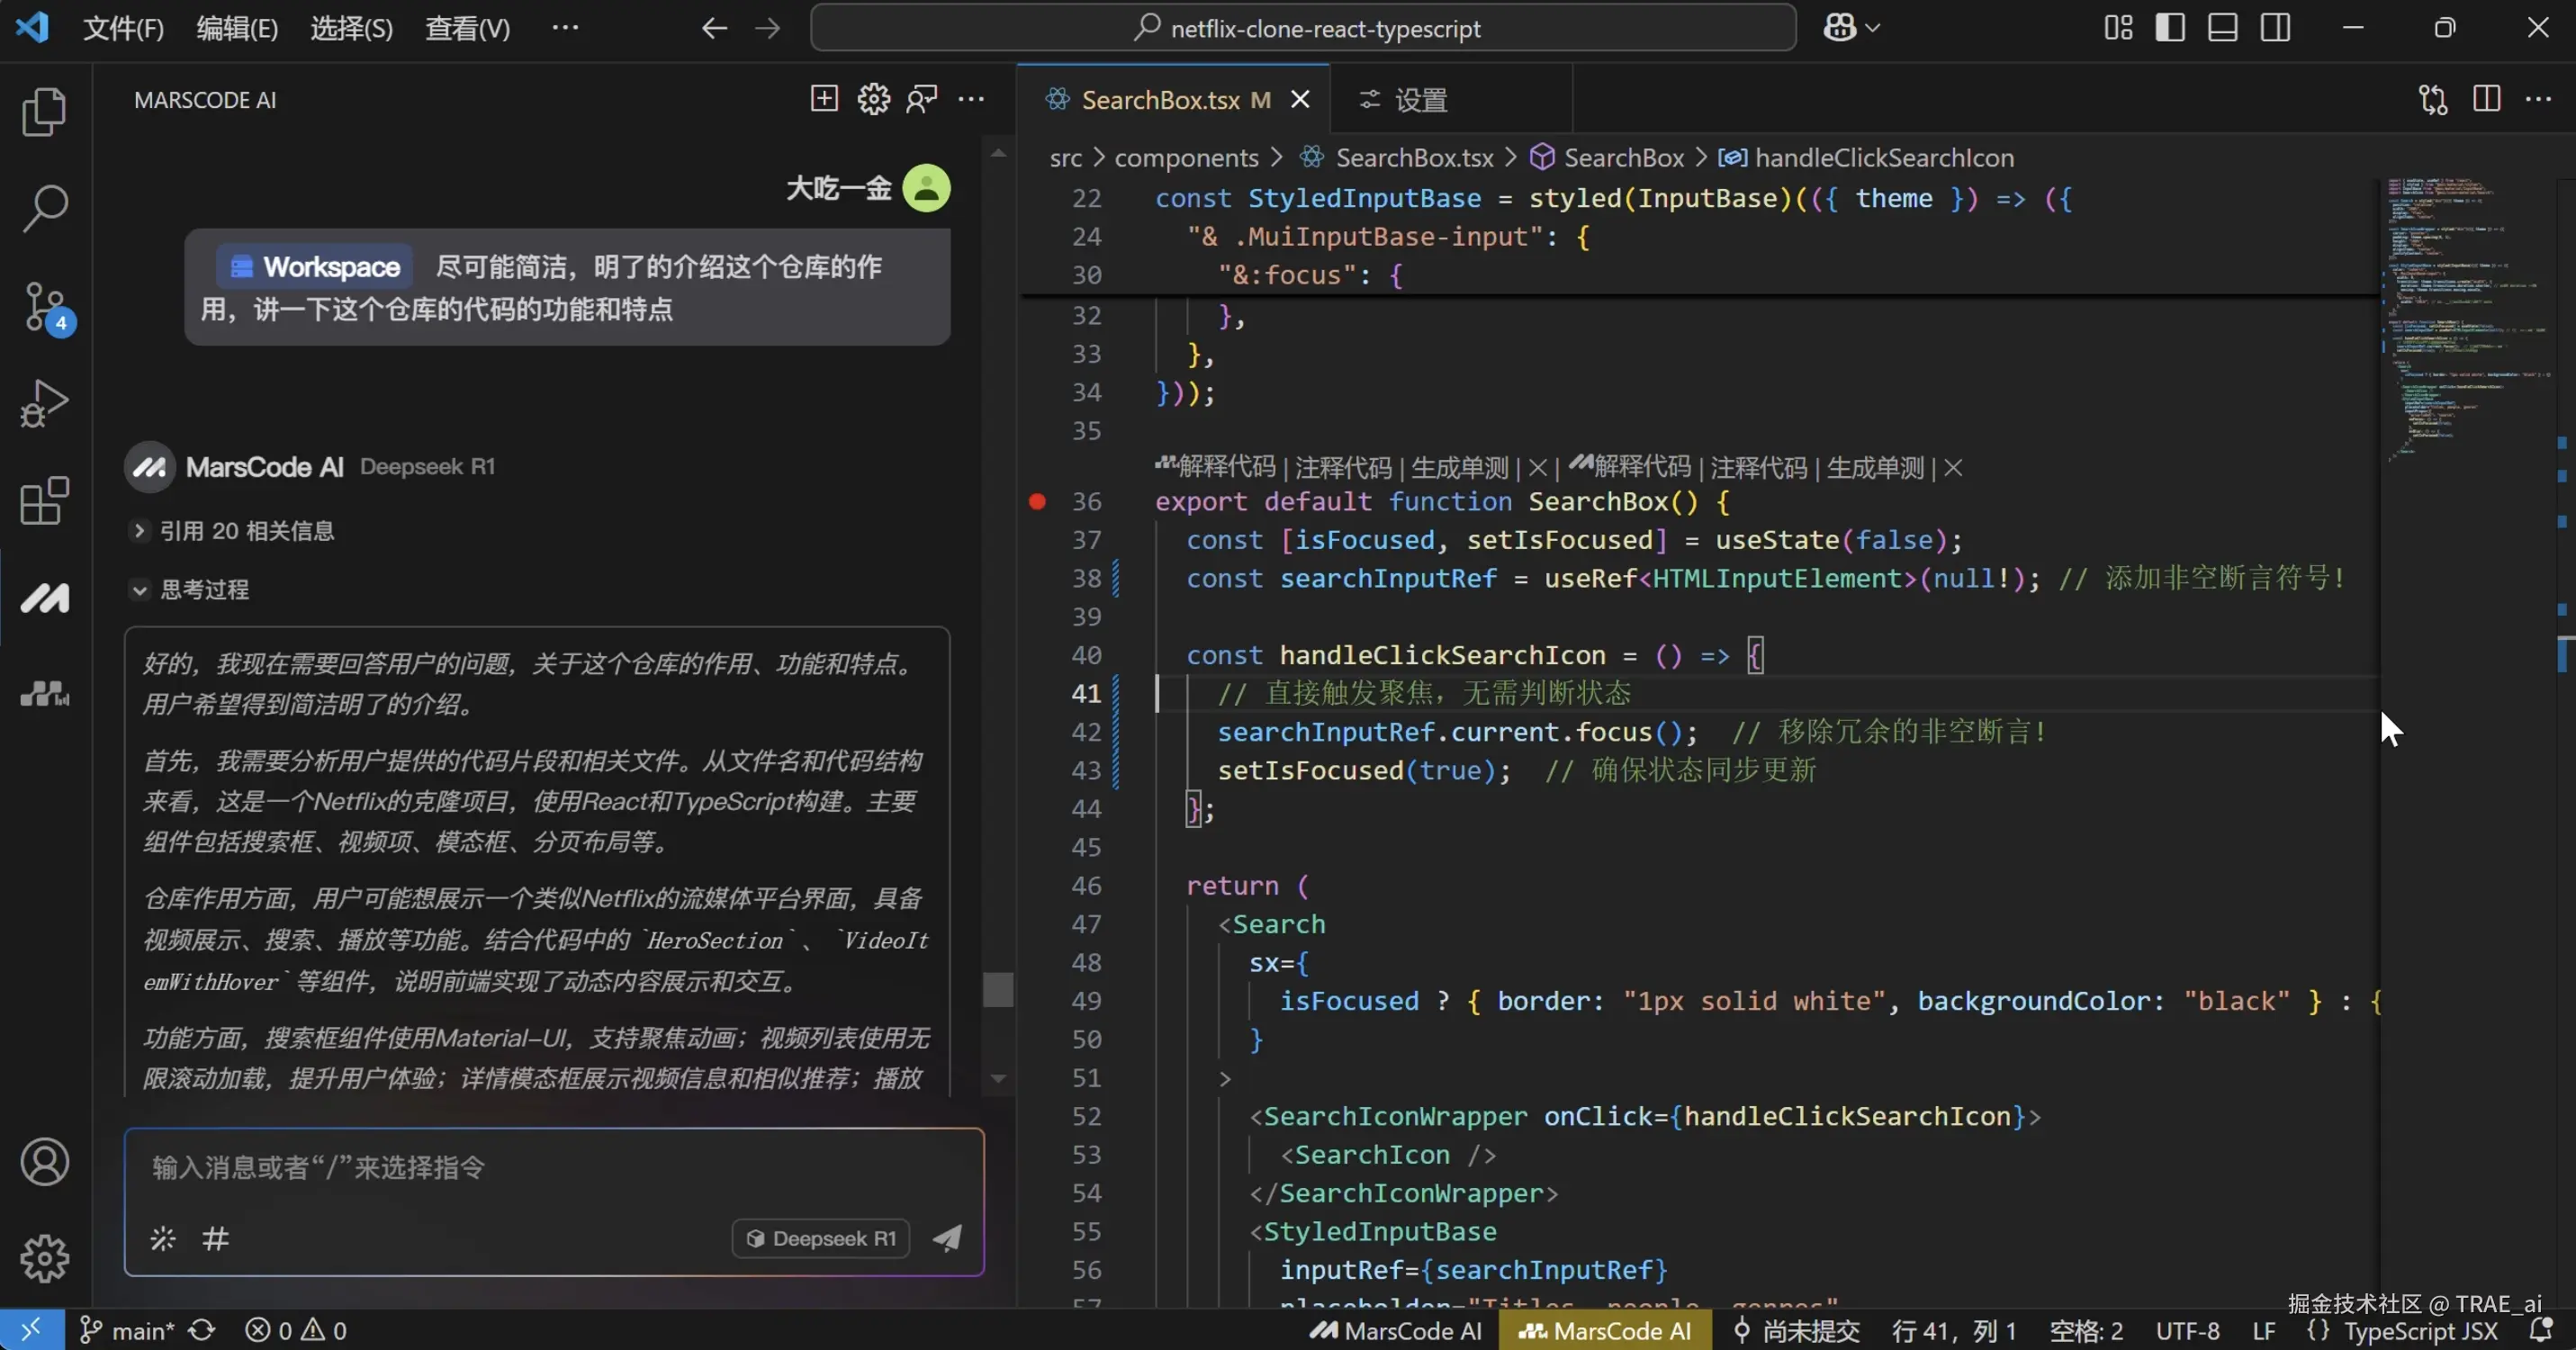Collapse the 思考过程 section
The height and width of the screenshot is (1350, 2576).
coord(139,590)
